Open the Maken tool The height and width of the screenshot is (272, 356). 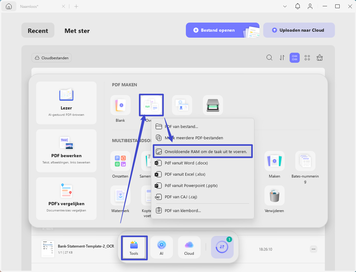click(274, 161)
